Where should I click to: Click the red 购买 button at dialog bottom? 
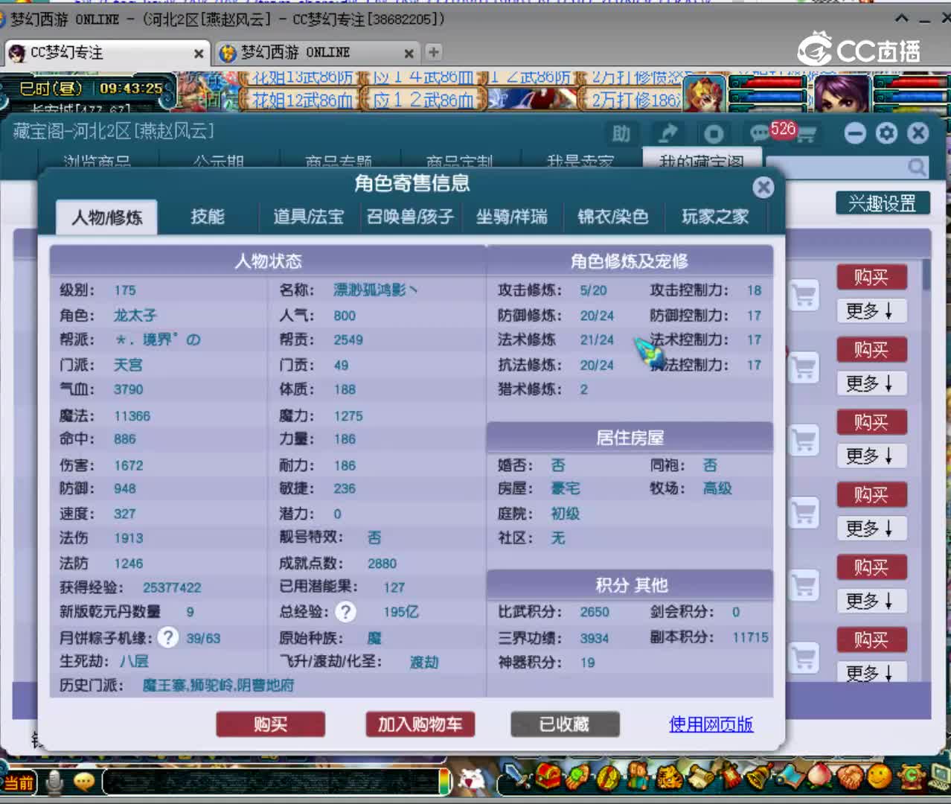tap(270, 724)
